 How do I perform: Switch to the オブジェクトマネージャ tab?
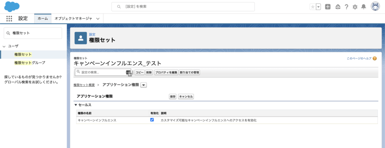click(x=73, y=19)
